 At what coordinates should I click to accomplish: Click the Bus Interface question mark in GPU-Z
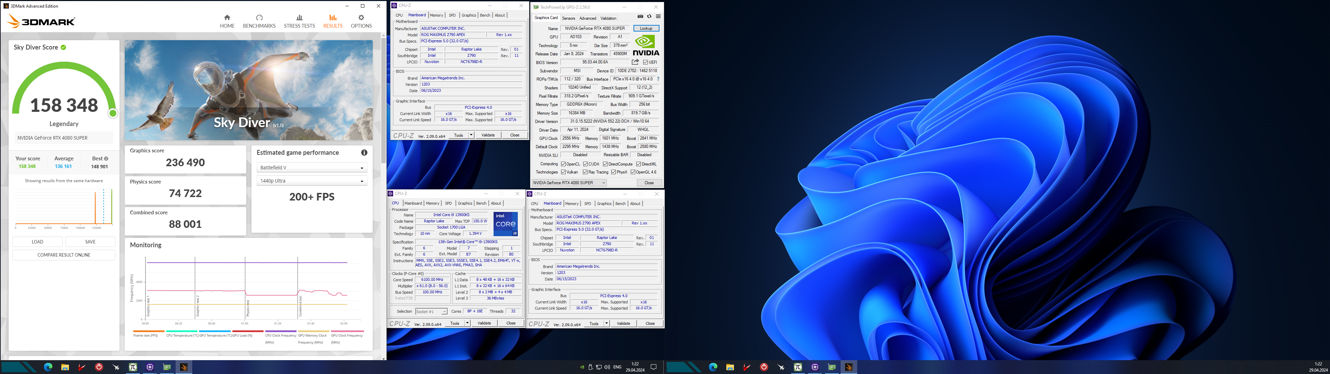[658, 79]
